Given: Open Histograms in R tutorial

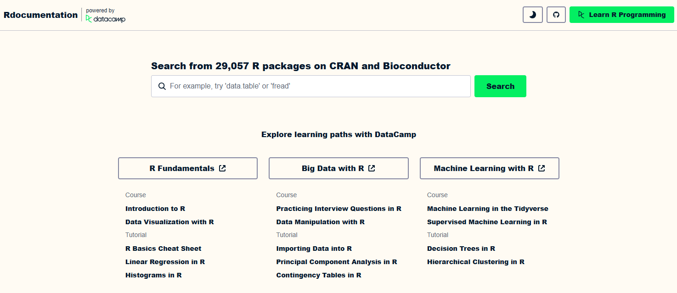Looking at the screenshot, I should [153, 275].
